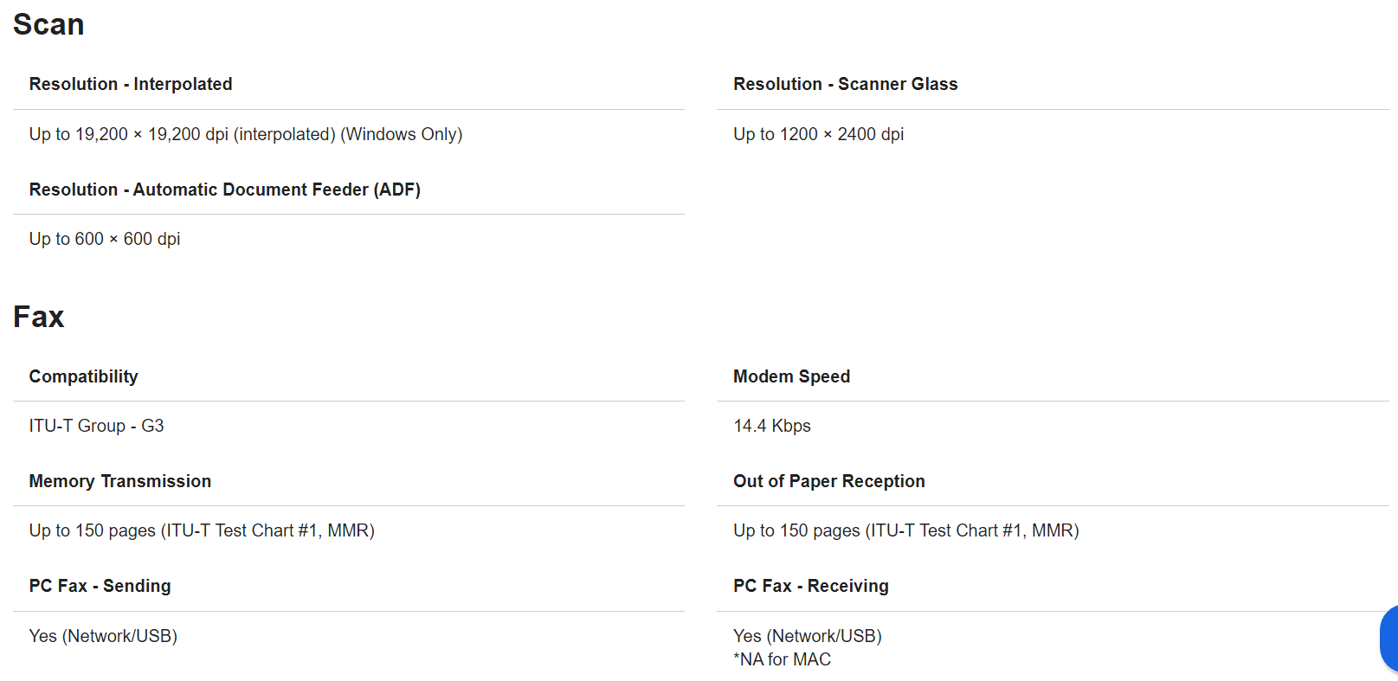This screenshot has width=1398, height=681.
Task: Click the PC Fax - Sending label
Action: click(100, 586)
